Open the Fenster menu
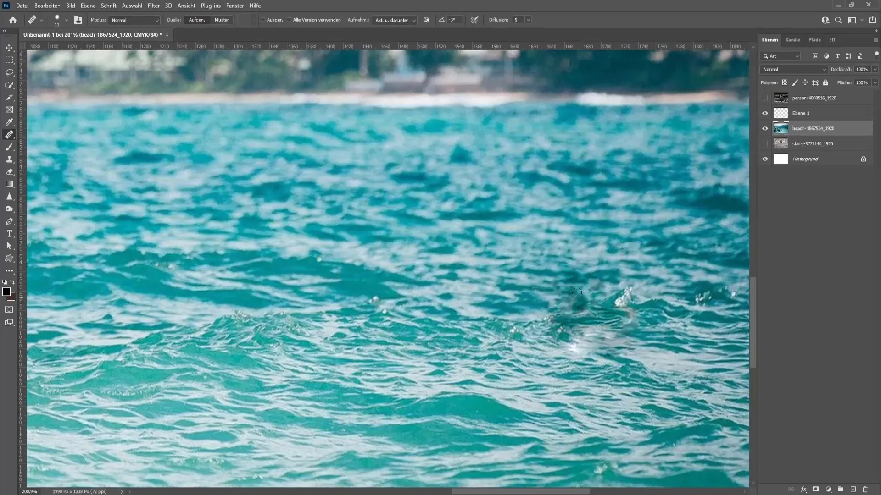The image size is (881, 495). 235,5
